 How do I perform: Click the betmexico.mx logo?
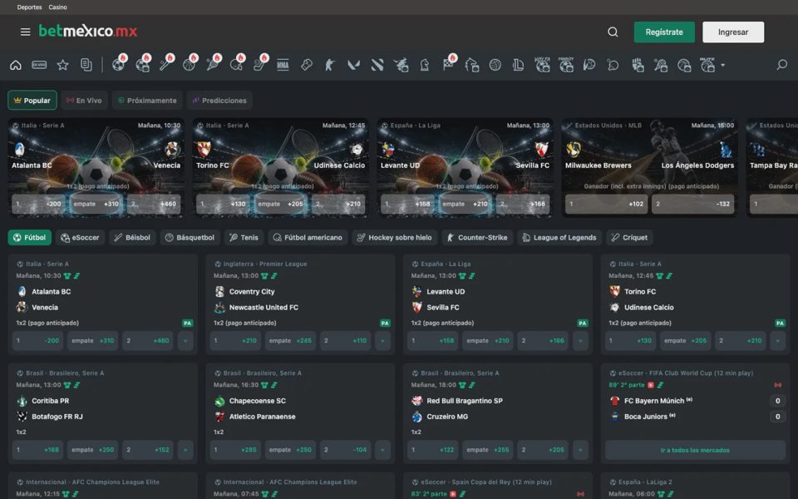tap(88, 31)
